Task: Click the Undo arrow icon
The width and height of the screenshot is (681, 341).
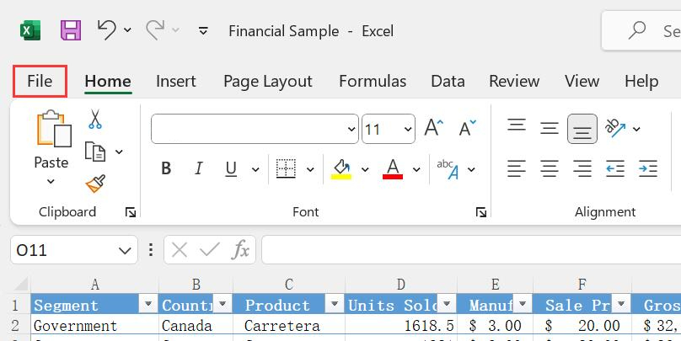Action: (106, 30)
